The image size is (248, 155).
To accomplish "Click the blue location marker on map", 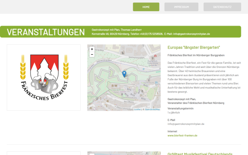I will point(124,74).
